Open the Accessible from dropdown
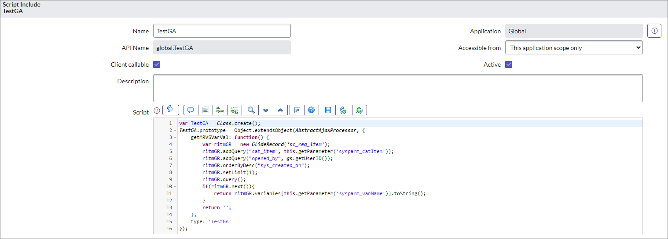The height and width of the screenshot is (239, 668). pyautogui.click(x=574, y=48)
